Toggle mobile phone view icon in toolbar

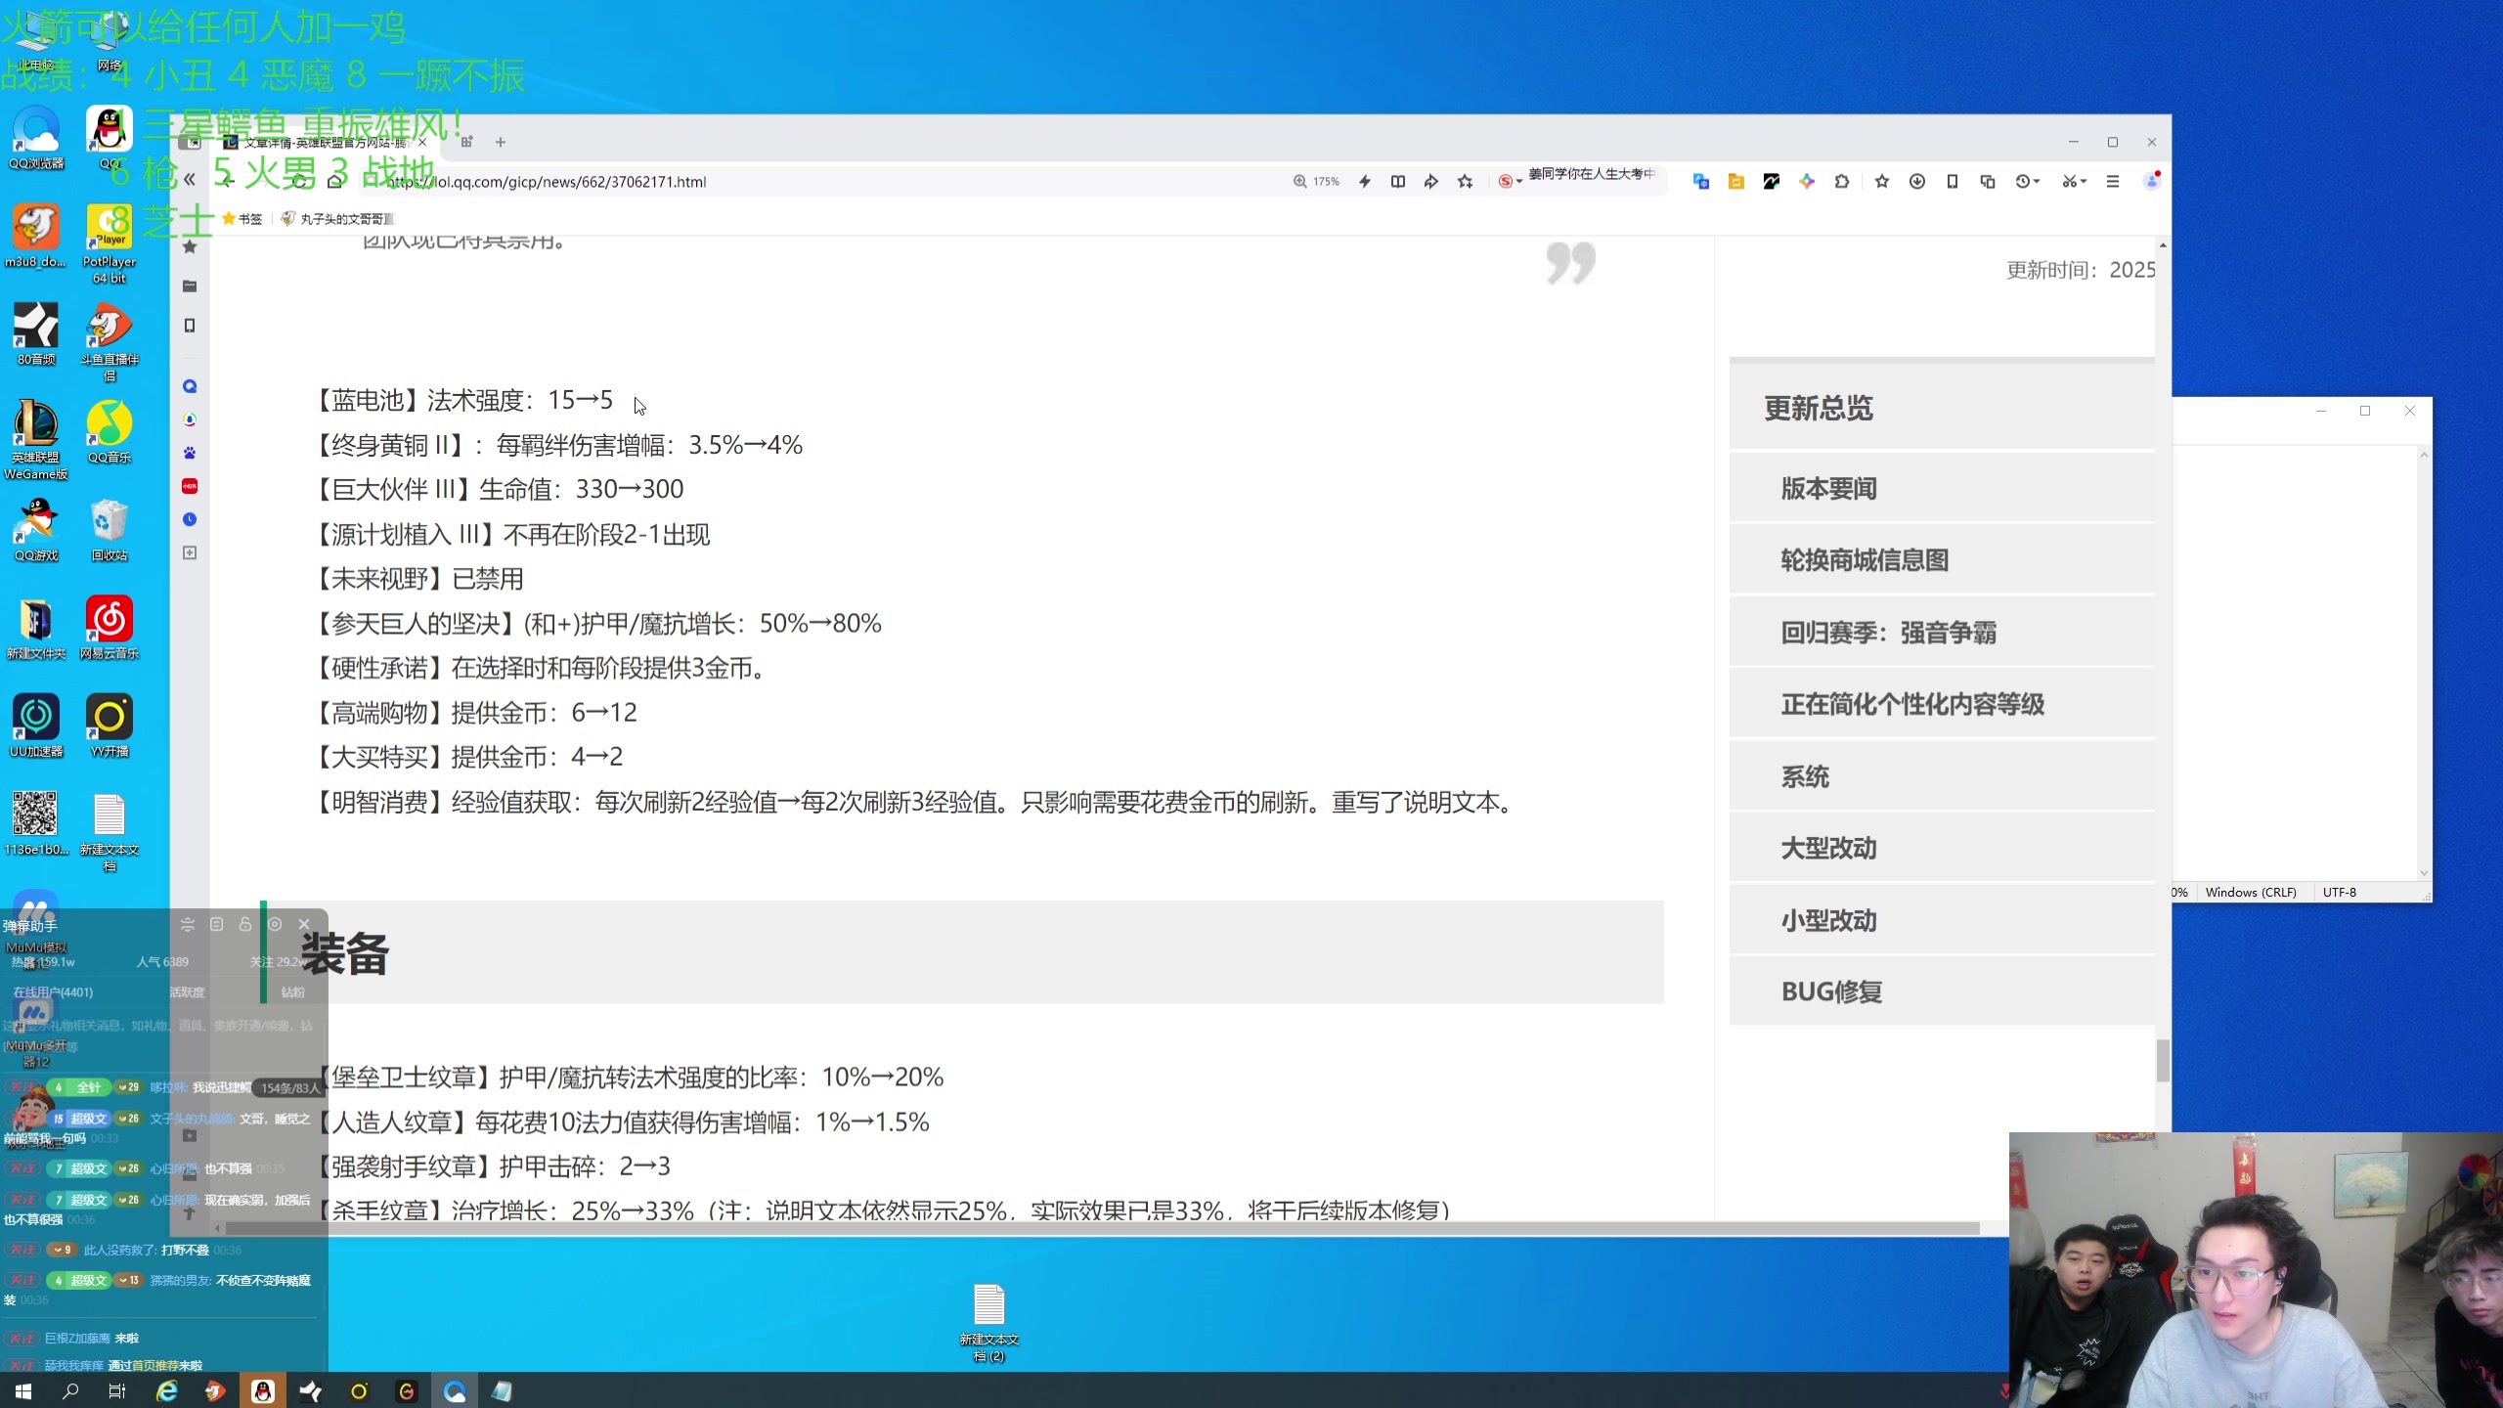click(x=1953, y=182)
